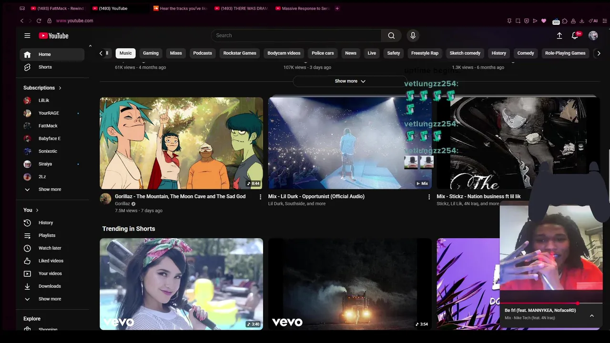Open the Gorillaz channel avatar

pos(105,199)
